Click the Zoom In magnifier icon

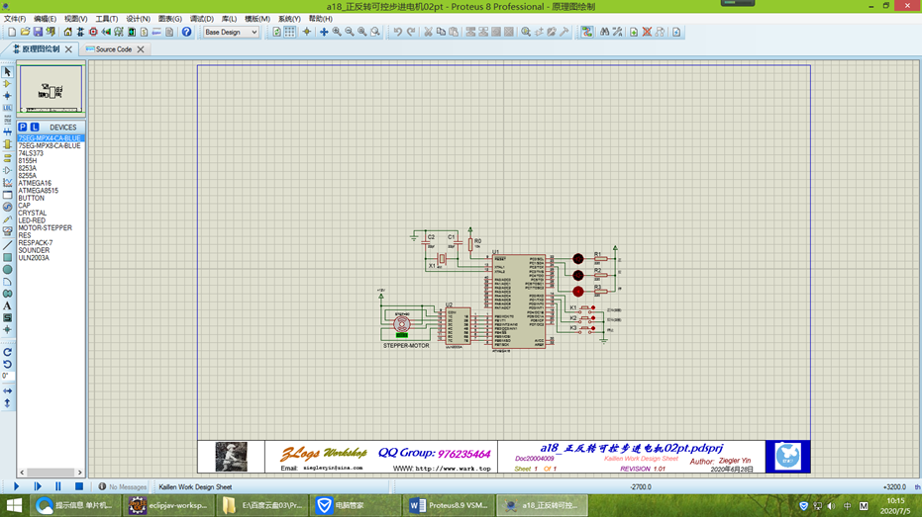(337, 32)
